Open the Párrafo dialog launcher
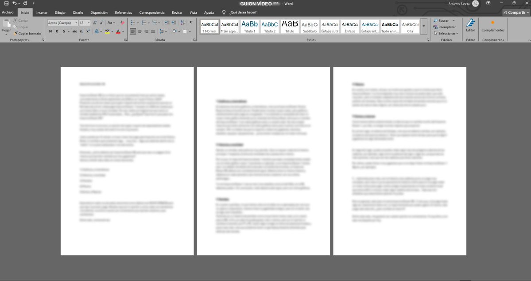Image resolution: width=531 pixels, height=281 pixels. (x=194, y=40)
